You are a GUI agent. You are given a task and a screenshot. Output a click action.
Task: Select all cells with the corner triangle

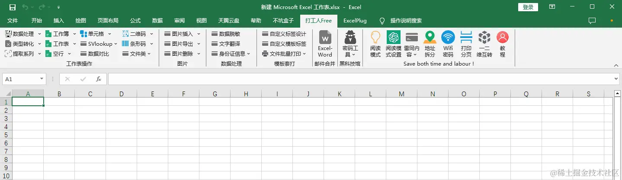(6, 94)
